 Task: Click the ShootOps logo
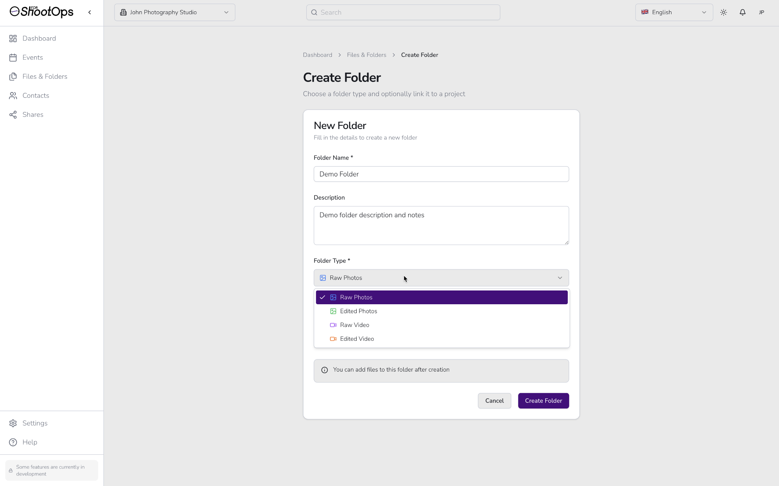pyautogui.click(x=42, y=12)
